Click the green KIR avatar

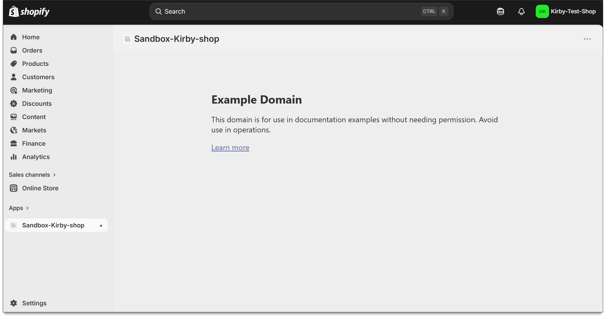coord(542,11)
